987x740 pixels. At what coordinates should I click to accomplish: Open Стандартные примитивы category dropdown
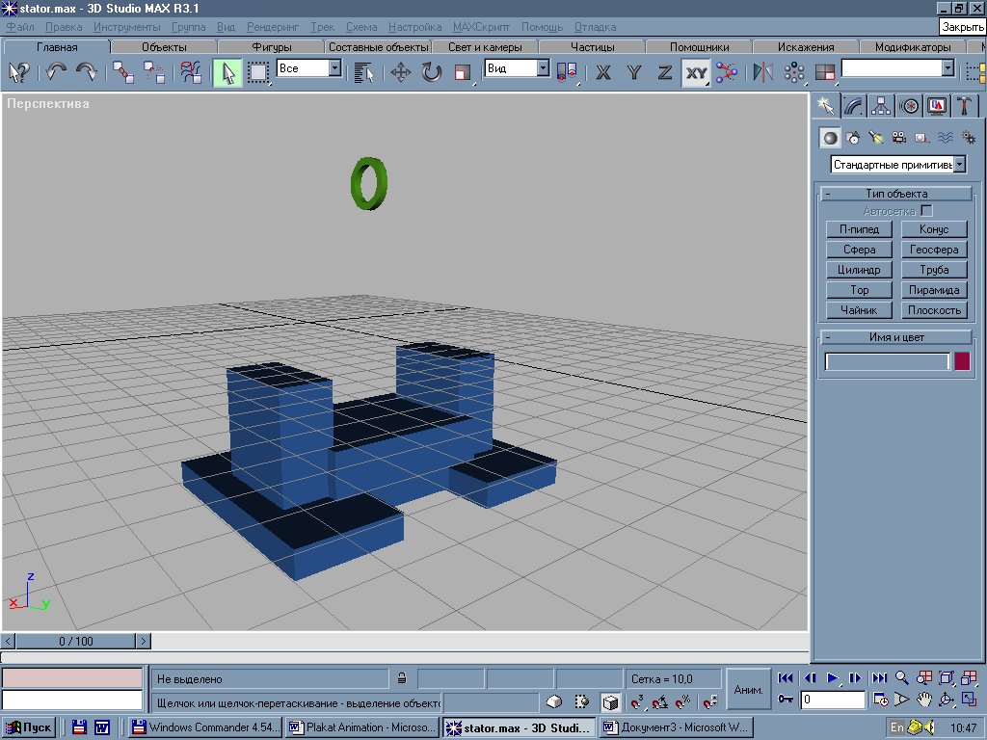959,164
